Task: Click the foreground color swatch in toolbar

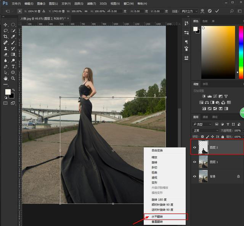Action: click(x=8, y=92)
